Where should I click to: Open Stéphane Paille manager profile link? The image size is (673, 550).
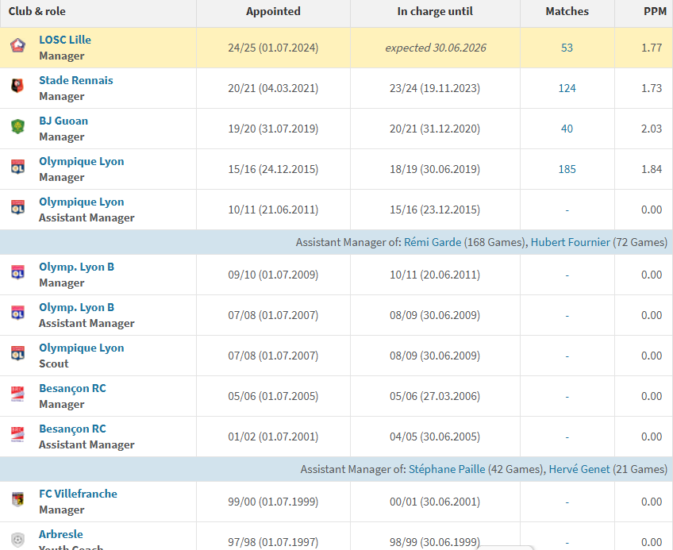(447, 469)
